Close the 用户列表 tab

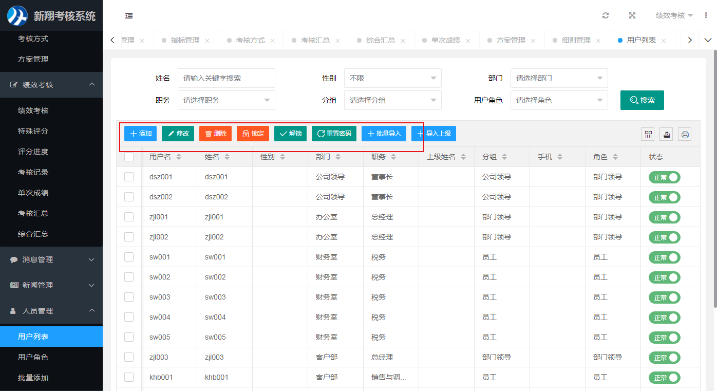click(664, 41)
